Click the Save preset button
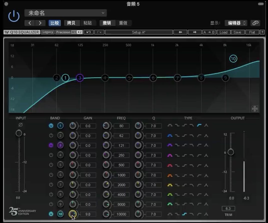 [x=237, y=32]
